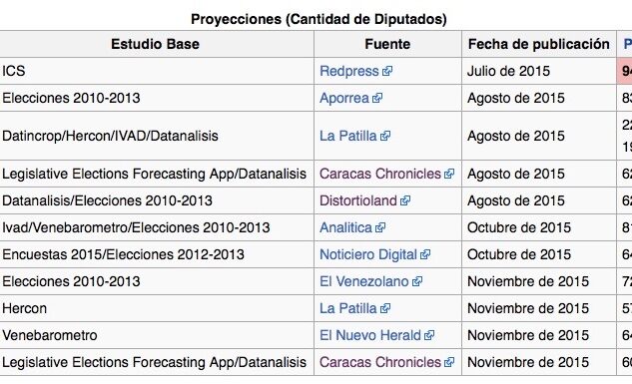Open the Analitica source link

point(345,227)
